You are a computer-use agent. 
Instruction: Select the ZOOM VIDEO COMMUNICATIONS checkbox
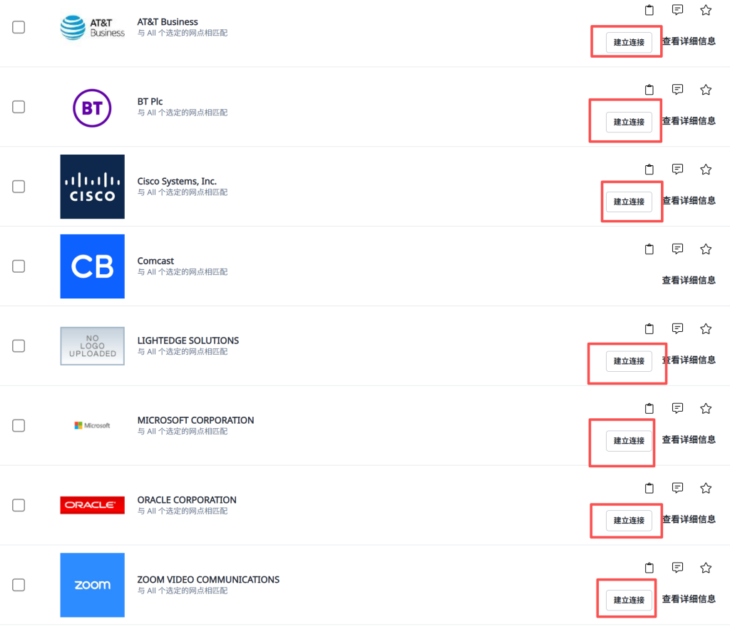click(x=19, y=585)
